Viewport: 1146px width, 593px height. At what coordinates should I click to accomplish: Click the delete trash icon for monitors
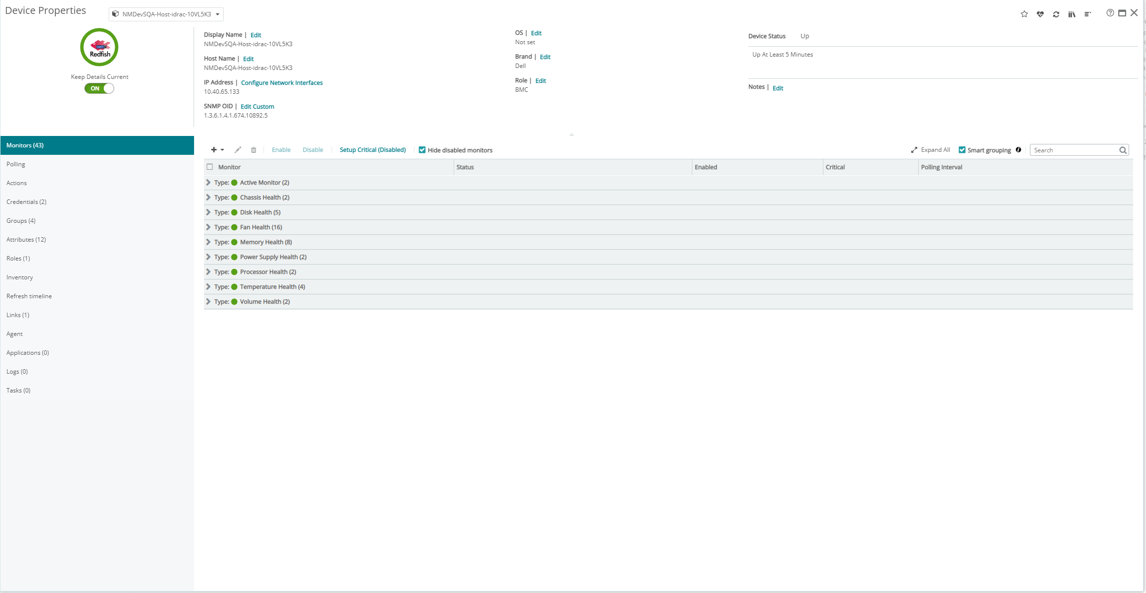click(x=254, y=149)
